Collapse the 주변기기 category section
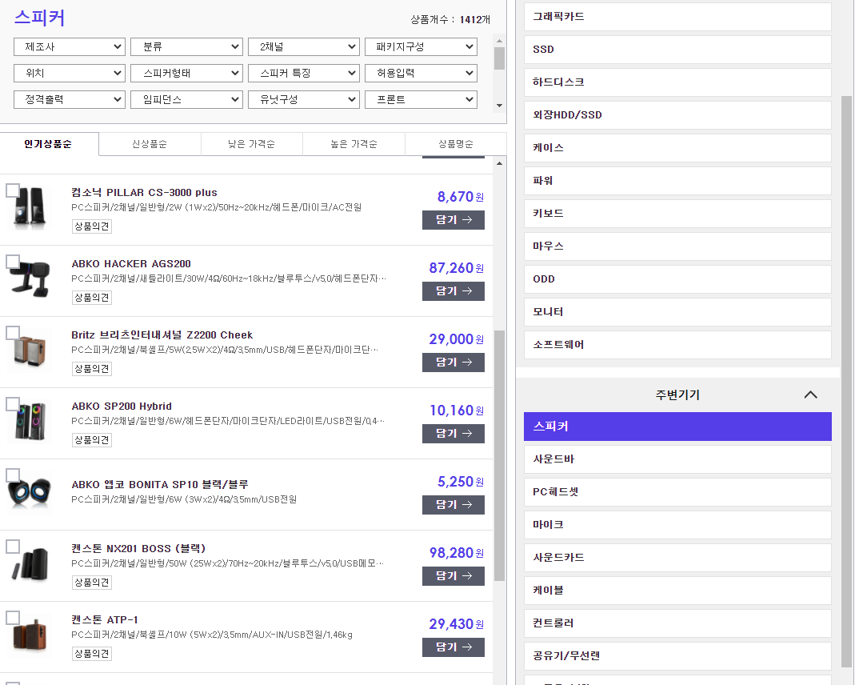Viewport: 859px width, 685px height. [810, 395]
